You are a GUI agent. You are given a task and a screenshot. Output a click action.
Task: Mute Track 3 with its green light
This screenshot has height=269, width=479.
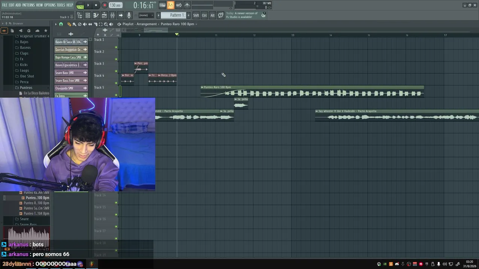(x=116, y=71)
